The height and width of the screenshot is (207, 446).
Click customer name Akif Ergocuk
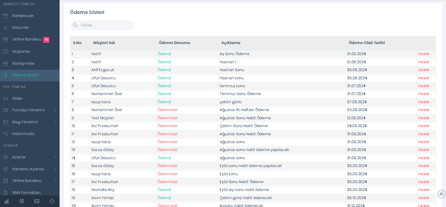(103, 70)
